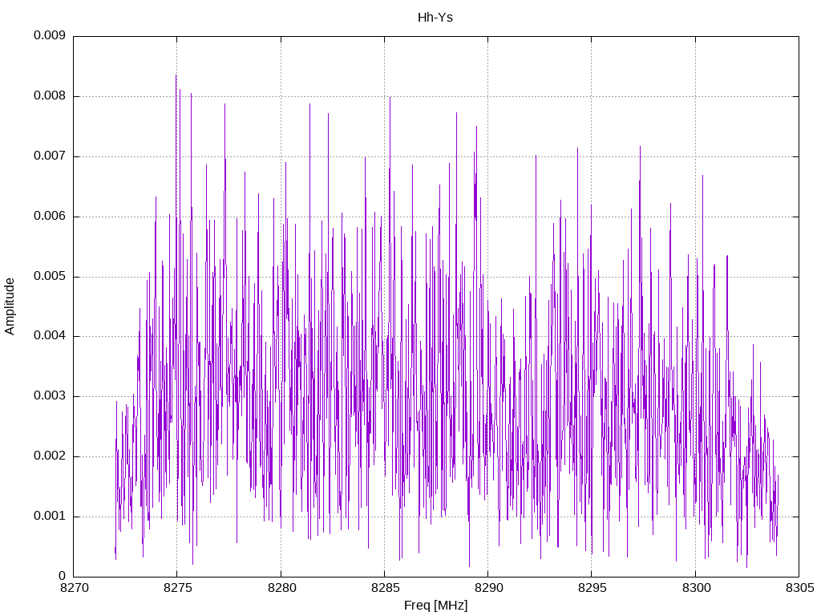This screenshot has width=821, height=616.
Task: Click the Hh-Ys plot title
Action: coord(435,18)
